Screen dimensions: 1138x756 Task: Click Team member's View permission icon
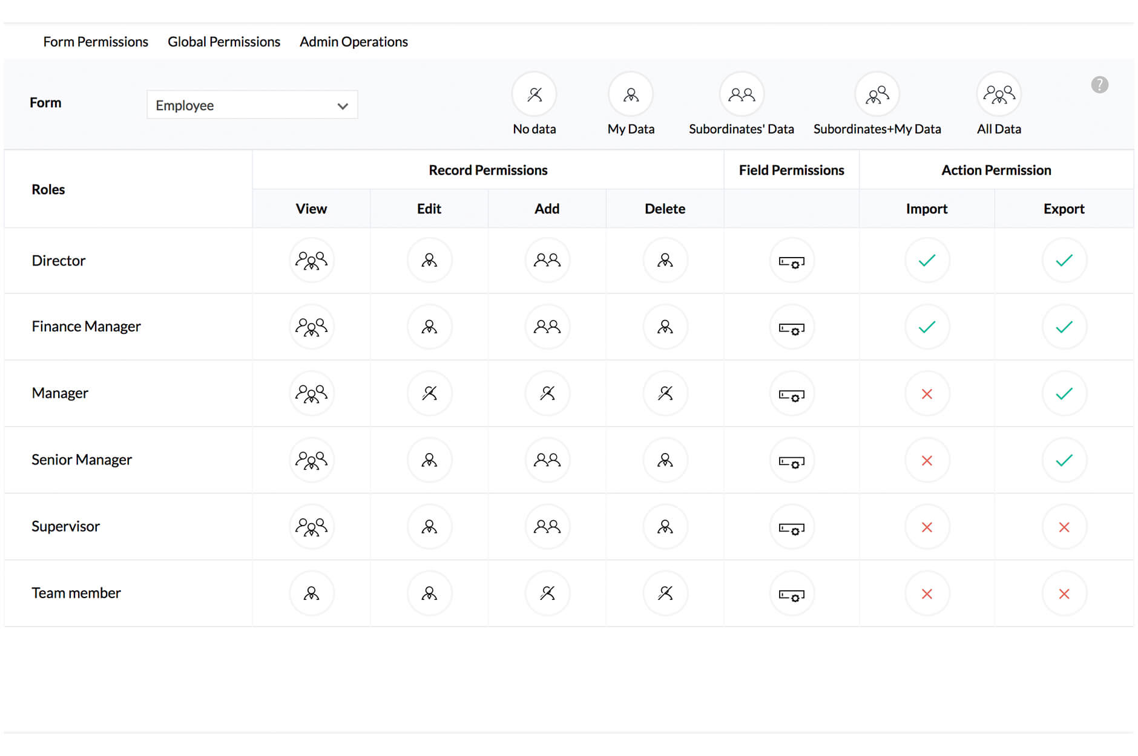click(311, 593)
